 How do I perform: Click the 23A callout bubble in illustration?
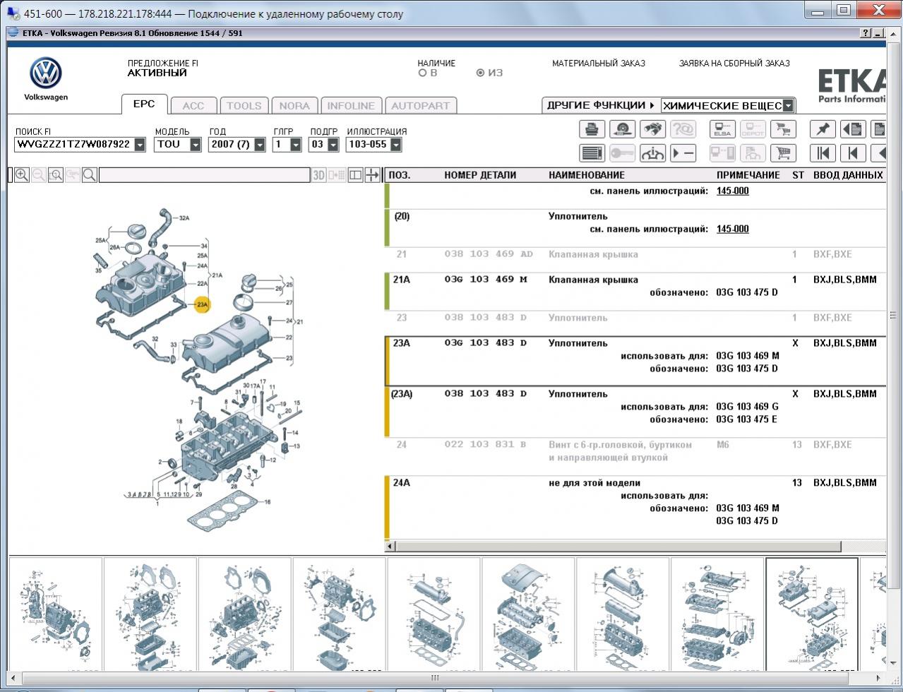[x=203, y=305]
